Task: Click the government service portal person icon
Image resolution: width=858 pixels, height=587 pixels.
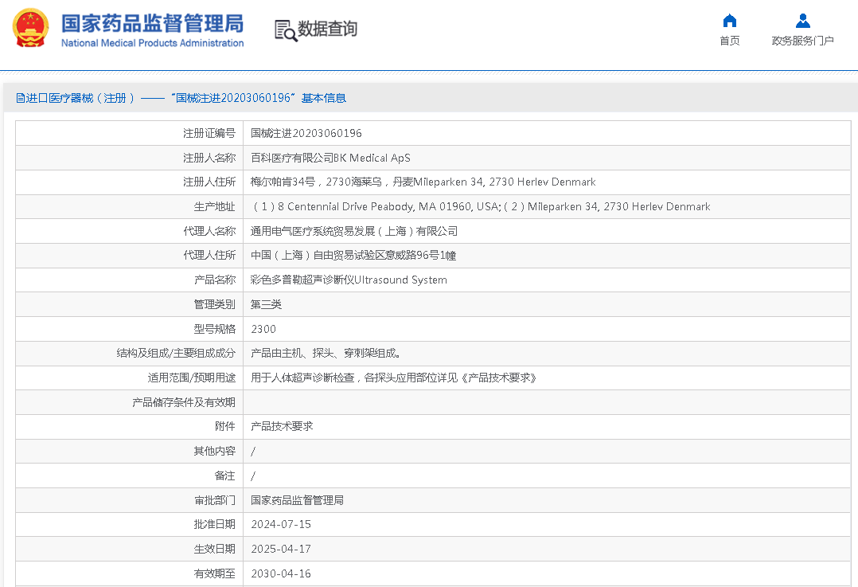Action: click(x=802, y=21)
